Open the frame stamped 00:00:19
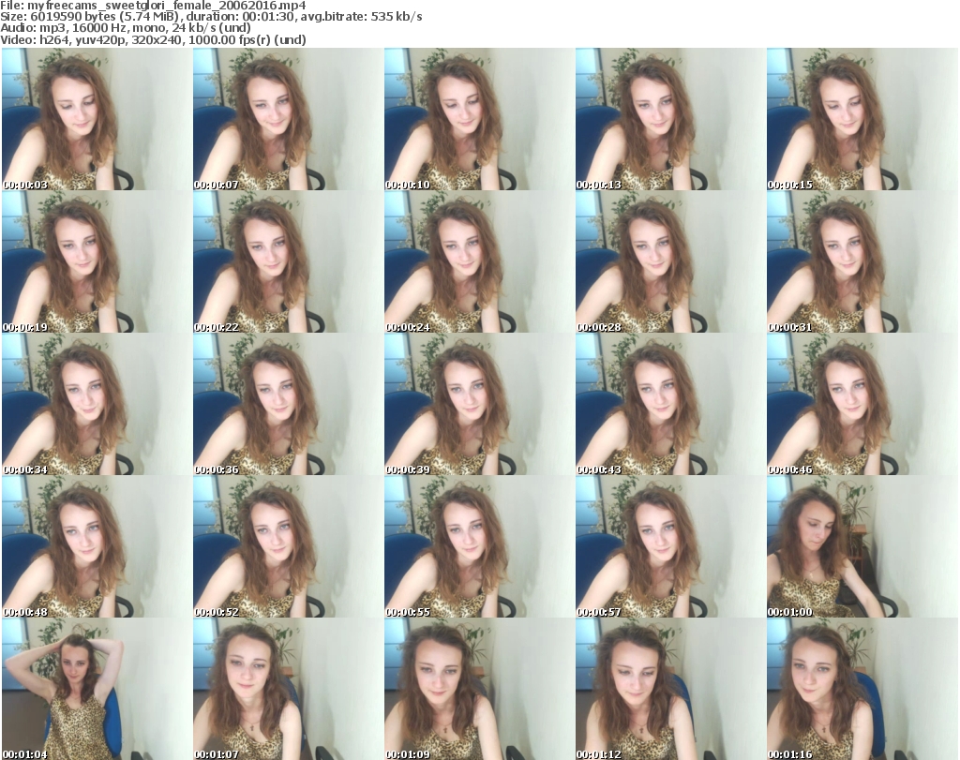The width and height of the screenshot is (960, 760). click(x=97, y=261)
